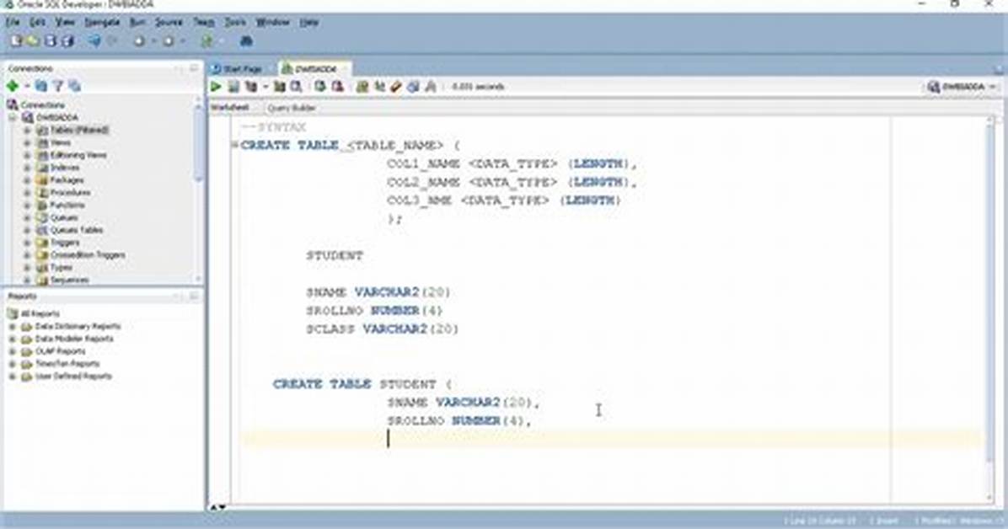The height and width of the screenshot is (529, 1008).
Task: Click the green SQL Worksheet icon in toolbar
Action: tap(207, 41)
